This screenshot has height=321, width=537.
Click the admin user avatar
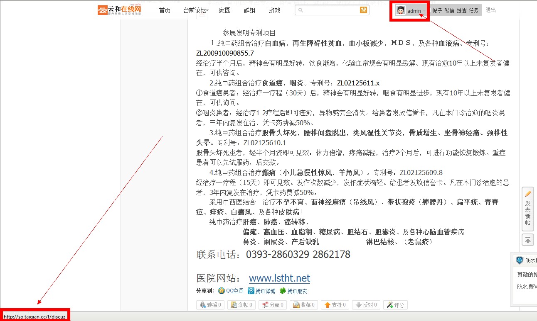point(401,10)
